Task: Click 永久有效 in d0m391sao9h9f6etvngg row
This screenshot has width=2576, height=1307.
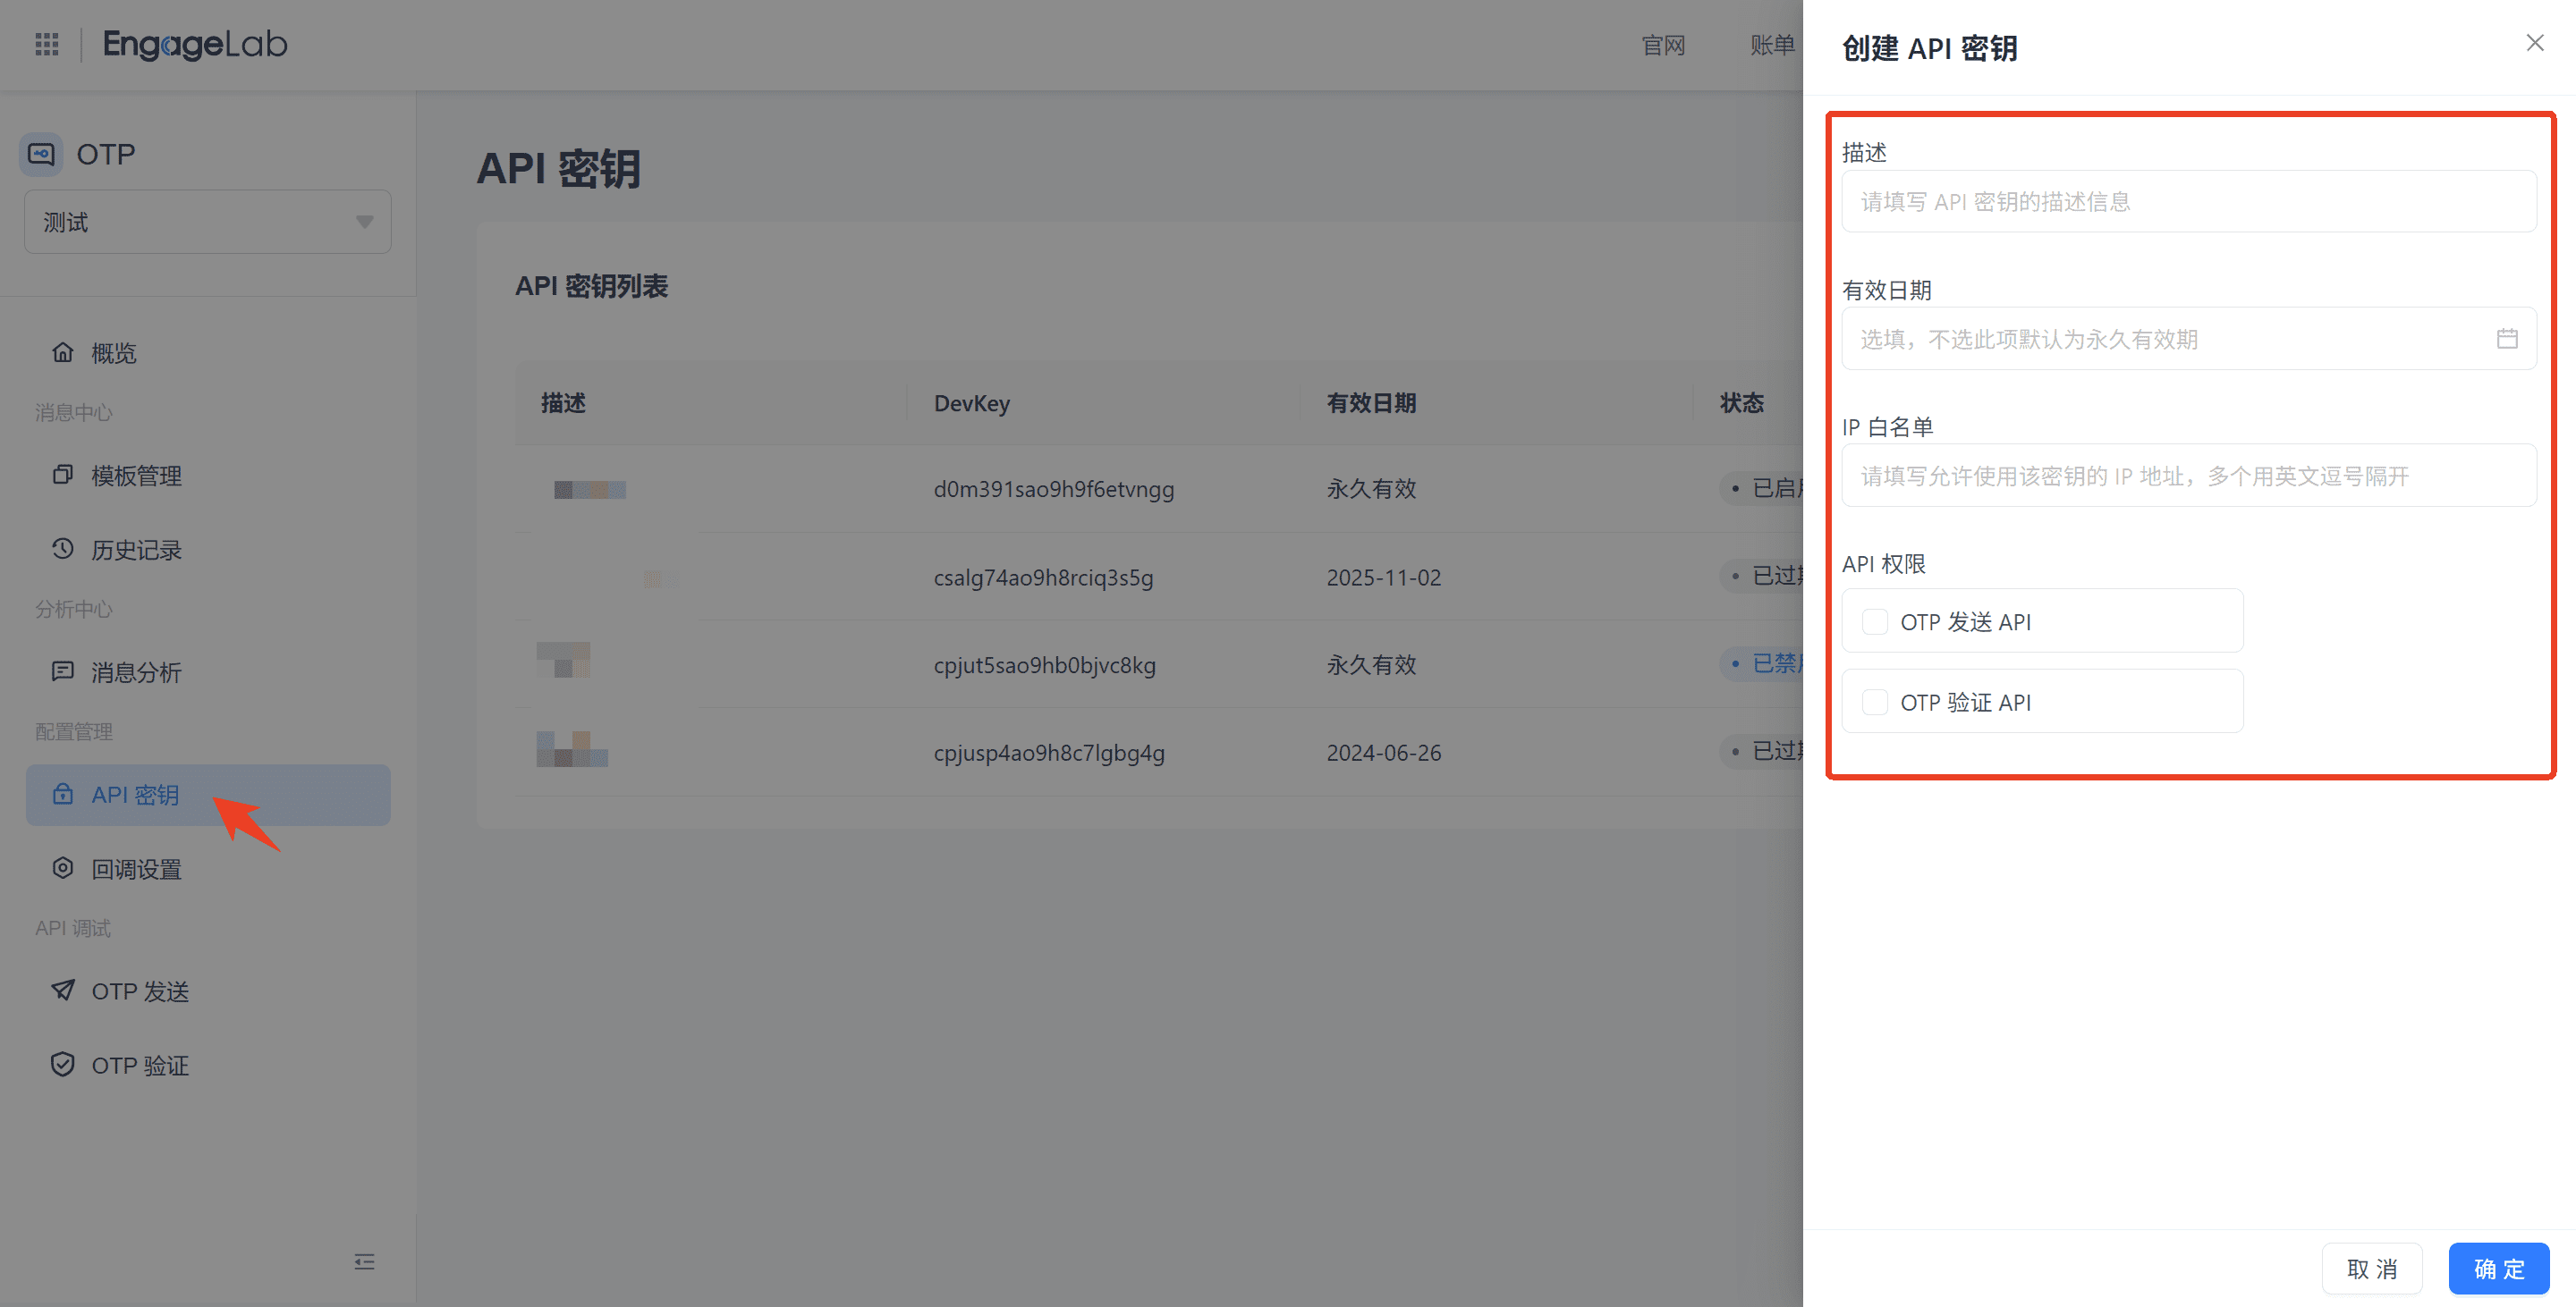Action: (1371, 490)
